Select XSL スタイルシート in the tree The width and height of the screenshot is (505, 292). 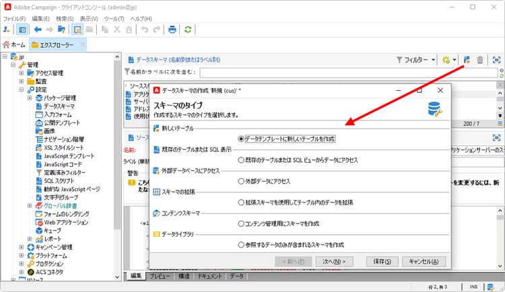64,148
